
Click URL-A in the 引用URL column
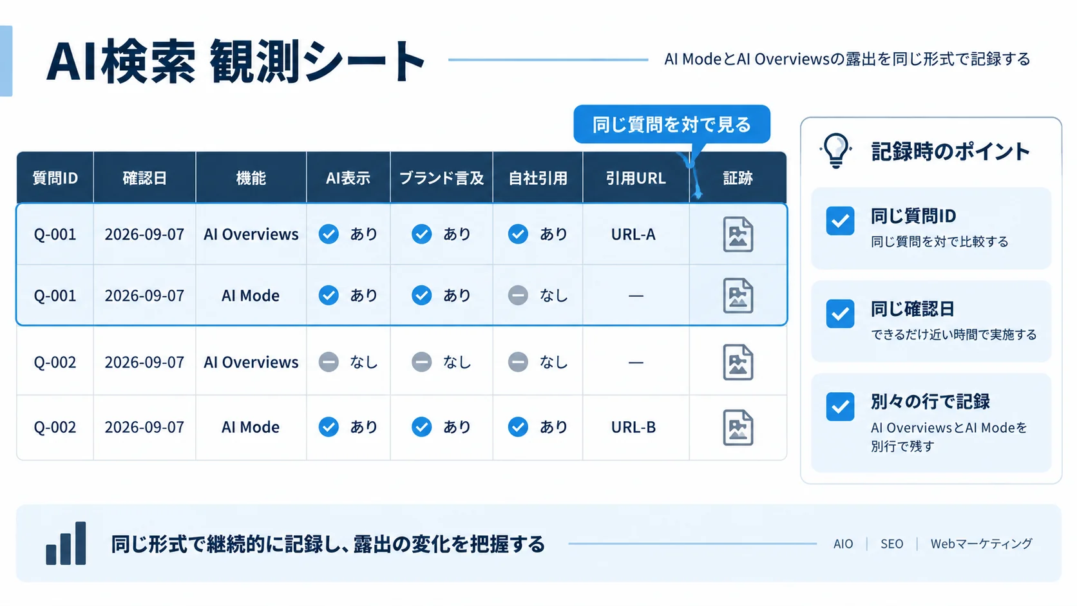(x=633, y=234)
